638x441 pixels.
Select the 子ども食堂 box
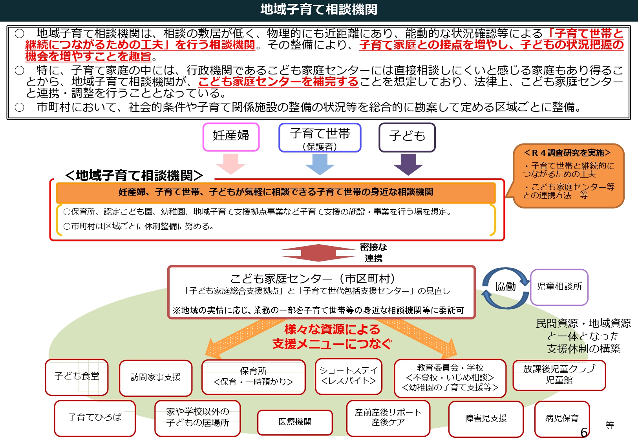pos(77,377)
